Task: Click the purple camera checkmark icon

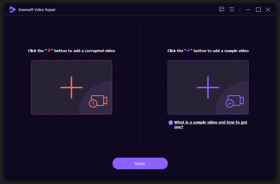Action: tap(234, 101)
